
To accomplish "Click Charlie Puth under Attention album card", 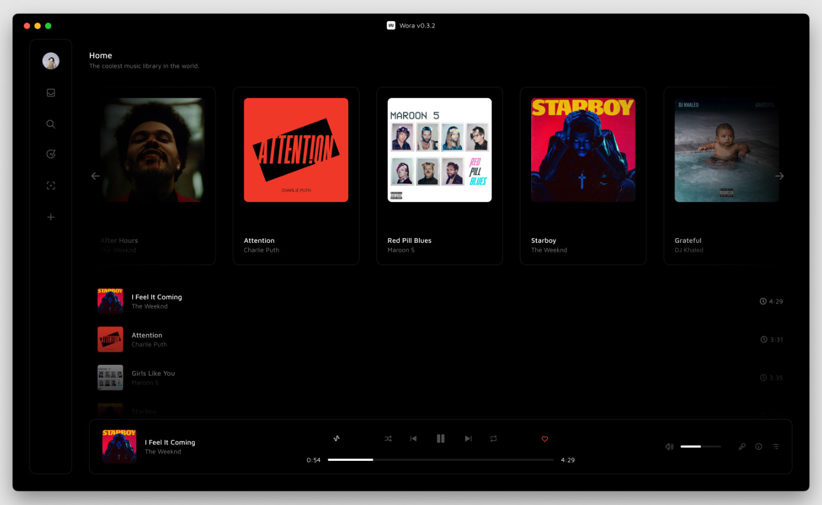I will (261, 250).
